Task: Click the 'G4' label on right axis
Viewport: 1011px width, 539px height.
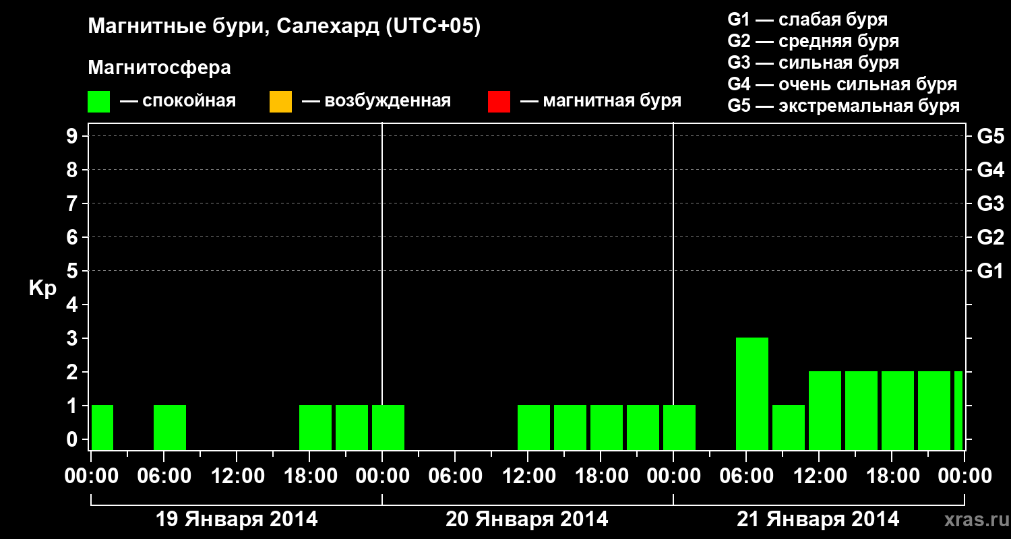Action: tap(990, 170)
